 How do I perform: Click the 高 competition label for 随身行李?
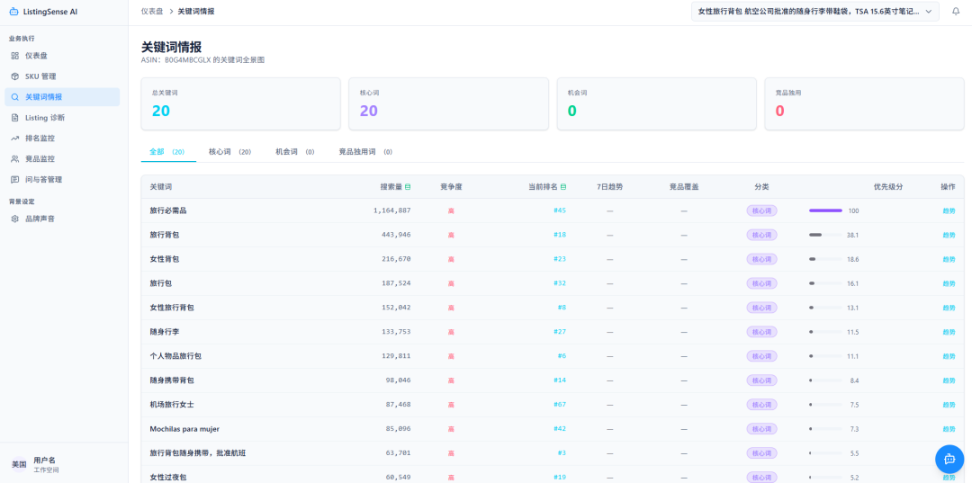pyautogui.click(x=451, y=332)
